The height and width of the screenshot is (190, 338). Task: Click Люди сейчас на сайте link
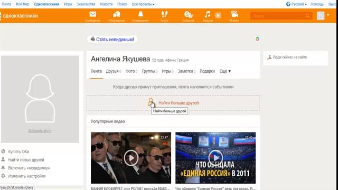[290, 58]
